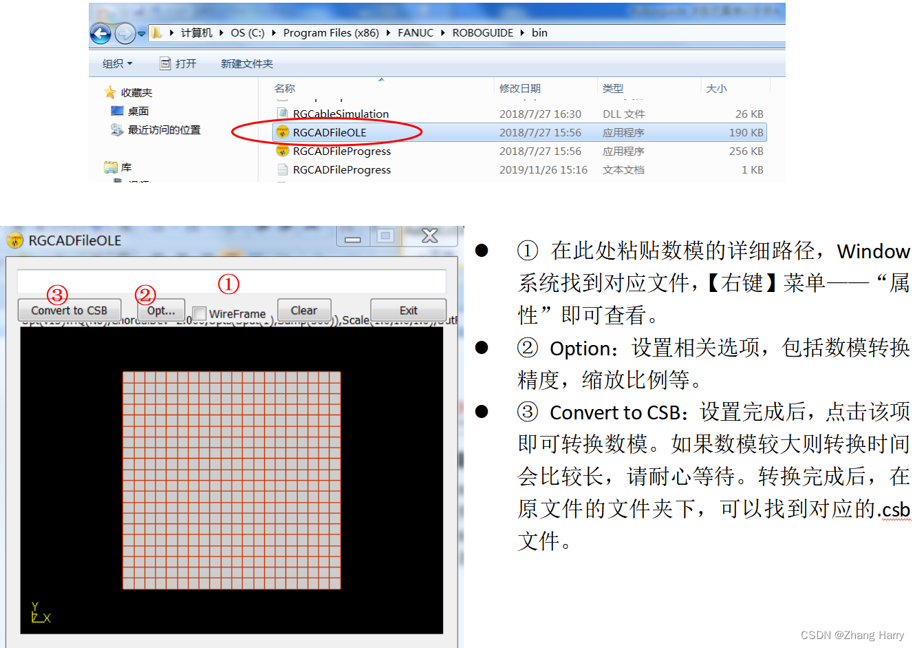Select 库 in the navigation pane
The image size is (915, 648).
(126, 167)
